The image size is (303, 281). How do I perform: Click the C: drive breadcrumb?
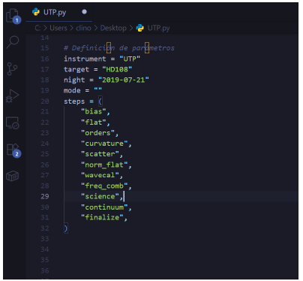pyautogui.click(x=37, y=28)
